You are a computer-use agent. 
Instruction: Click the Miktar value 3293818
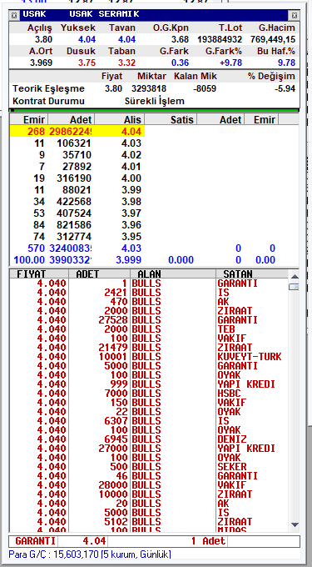point(149,88)
